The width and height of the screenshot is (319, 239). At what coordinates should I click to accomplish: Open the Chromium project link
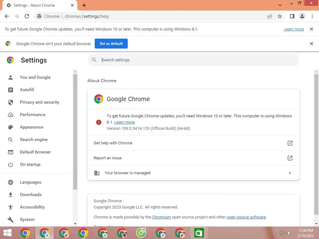tap(161, 217)
